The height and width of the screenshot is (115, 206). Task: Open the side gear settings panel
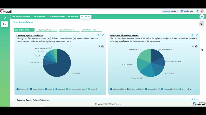[201, 24]
